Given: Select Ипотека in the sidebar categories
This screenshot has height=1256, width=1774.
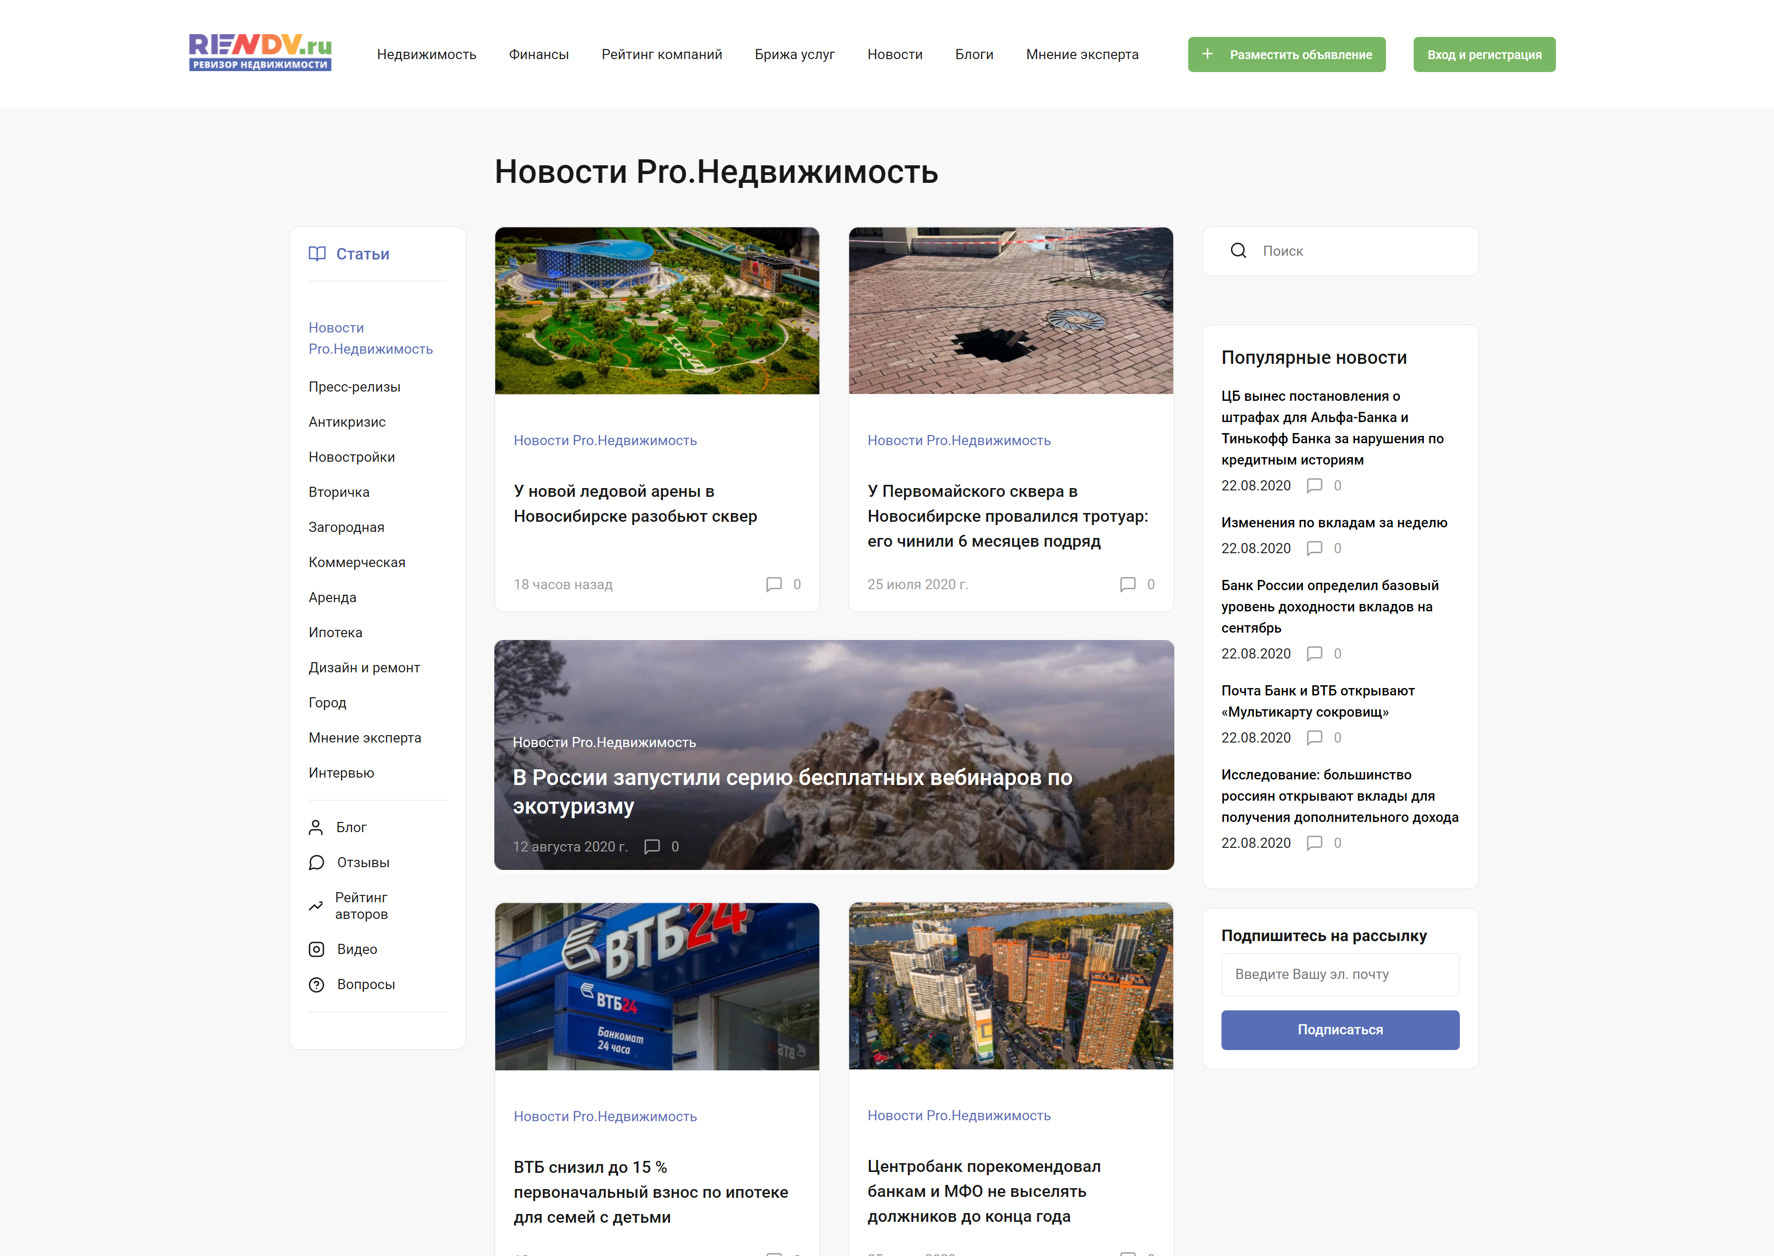Looking at the screenshot, I should click(335, 633).
